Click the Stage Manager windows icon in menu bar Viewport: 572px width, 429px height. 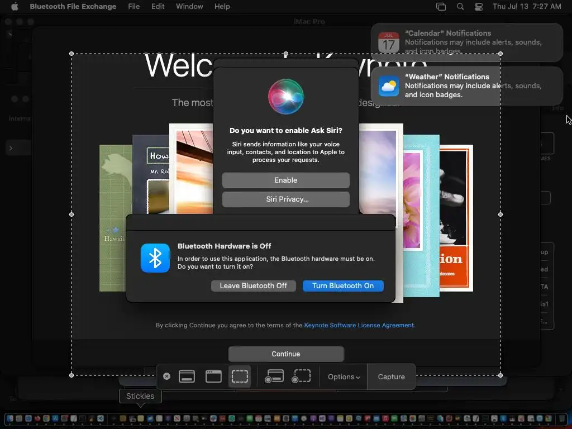(x=441, y=7)
